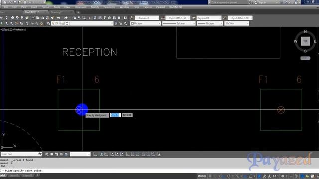Click the WCS button below ViewCube
The height and width of the screenshot is (179, 319).
(x=305, y=58)
